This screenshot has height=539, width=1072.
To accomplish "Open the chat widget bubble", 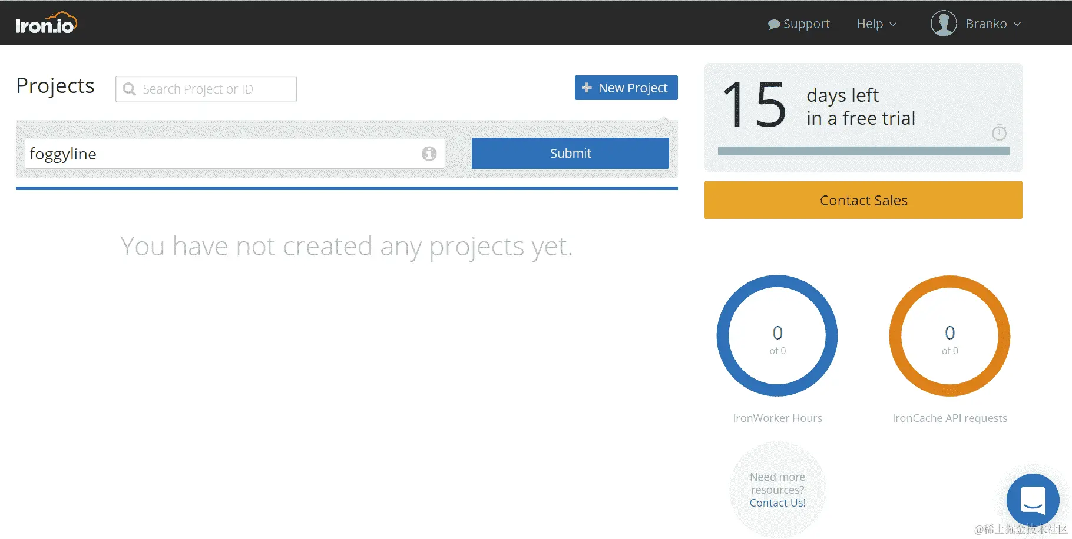I will point(1033,500).
